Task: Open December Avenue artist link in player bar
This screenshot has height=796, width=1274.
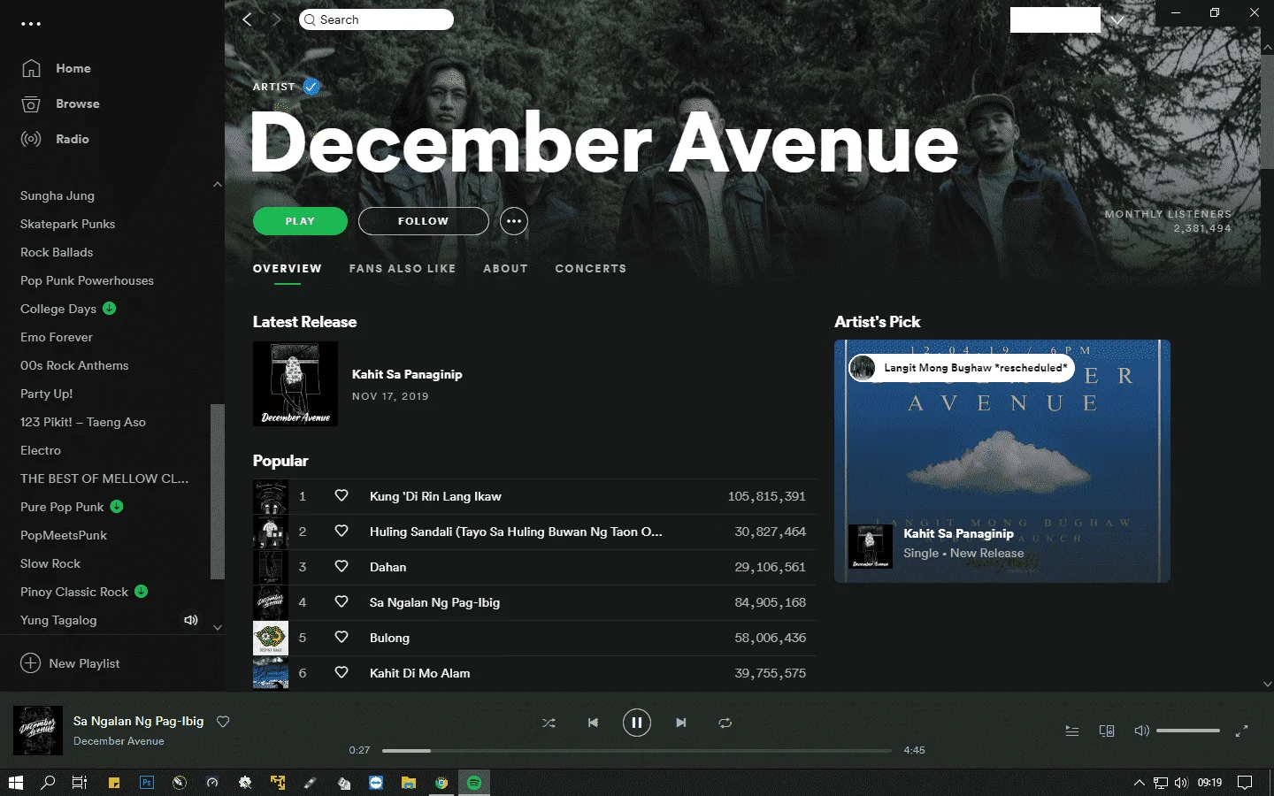Action: pyautogui.click(x=119, y=741)
